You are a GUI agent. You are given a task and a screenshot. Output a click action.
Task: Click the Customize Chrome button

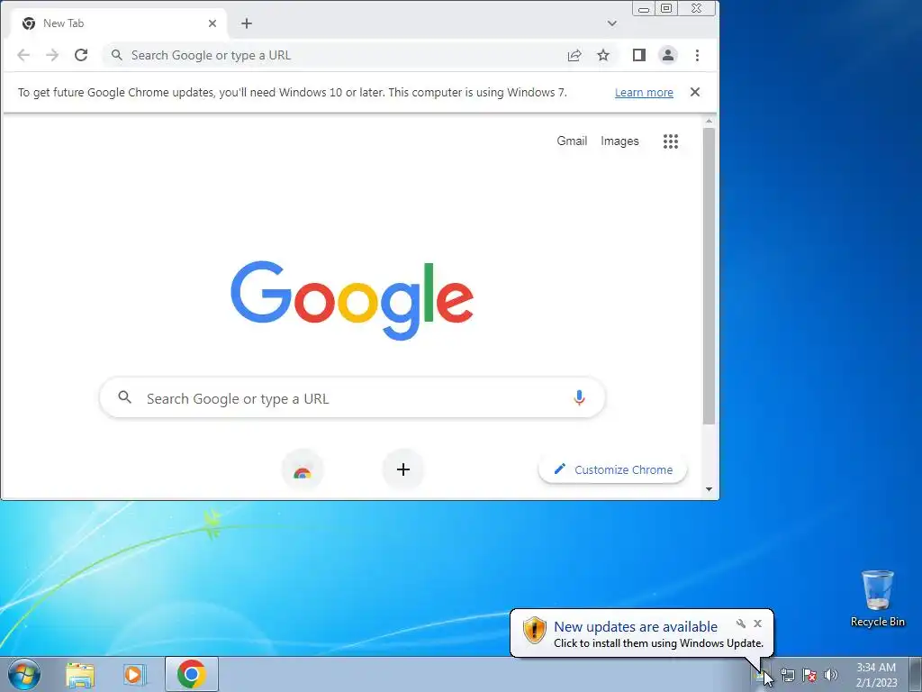coord(612,469)
